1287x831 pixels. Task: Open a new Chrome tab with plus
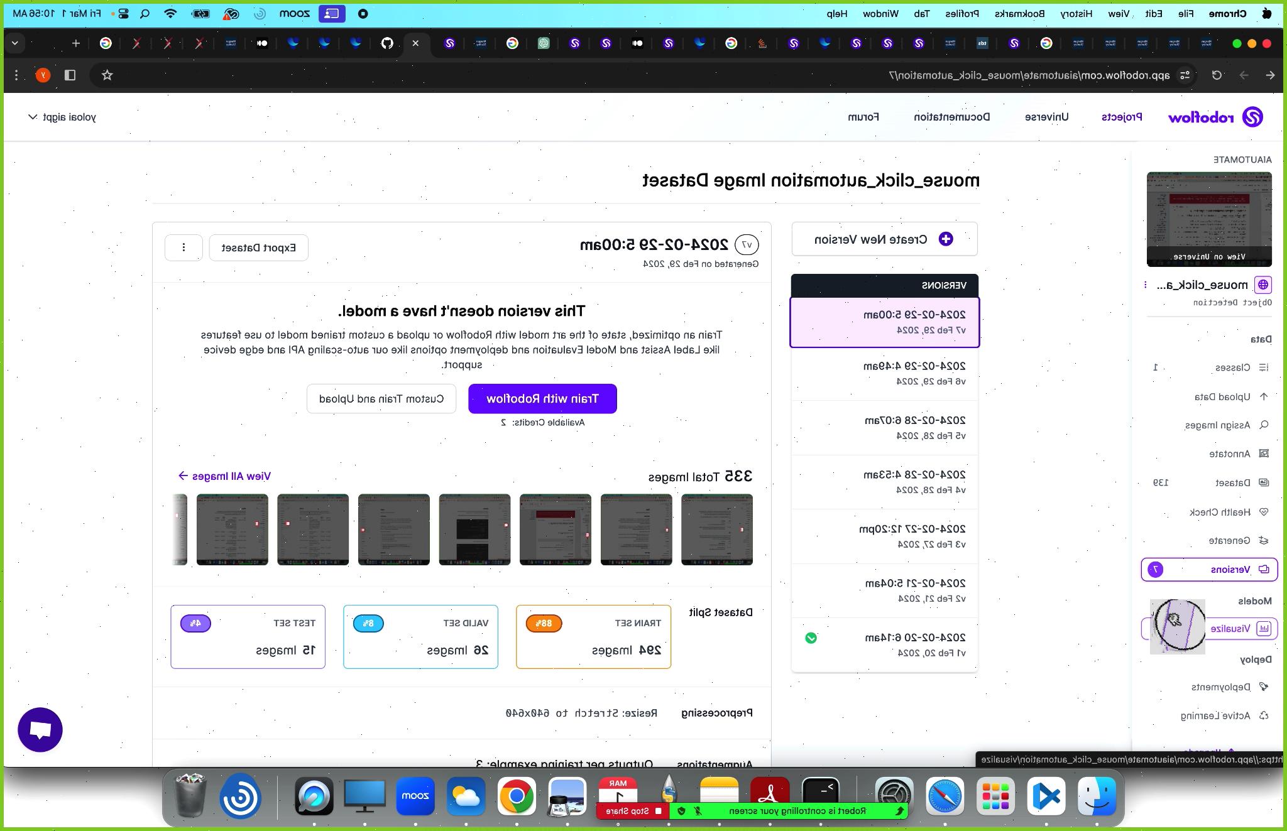click(76, 43)
